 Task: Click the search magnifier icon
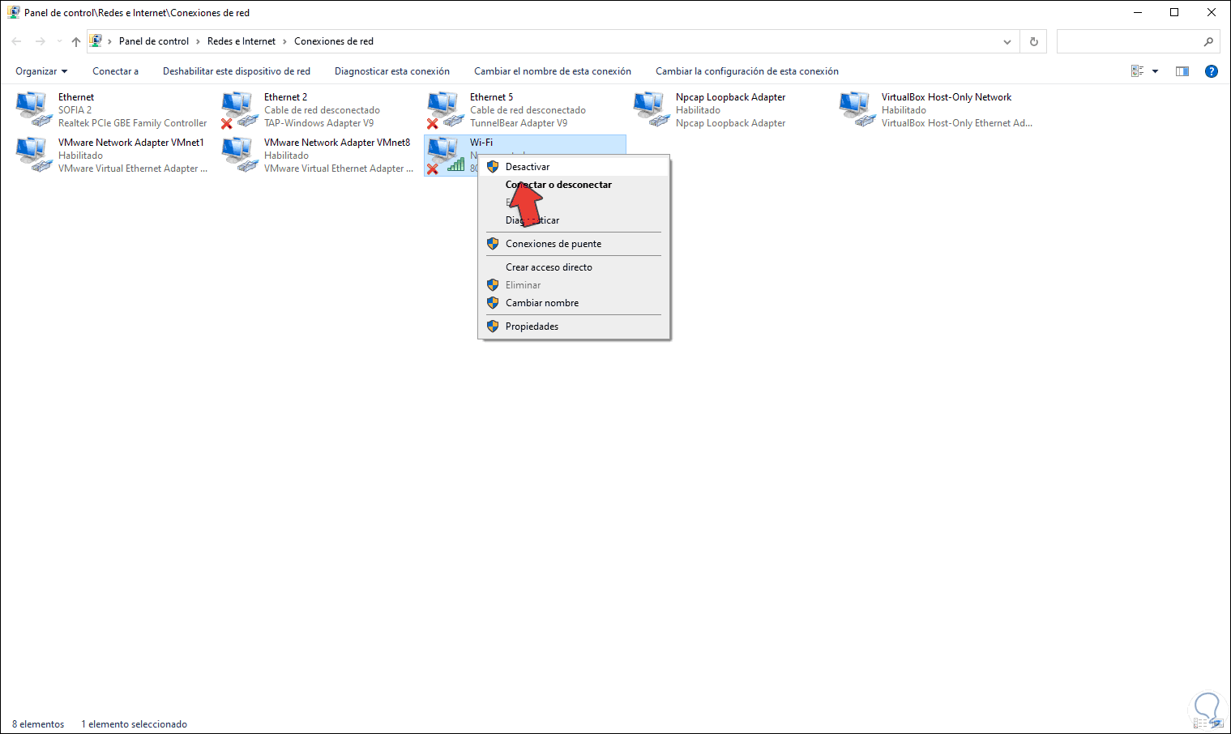pos(1208,41)
